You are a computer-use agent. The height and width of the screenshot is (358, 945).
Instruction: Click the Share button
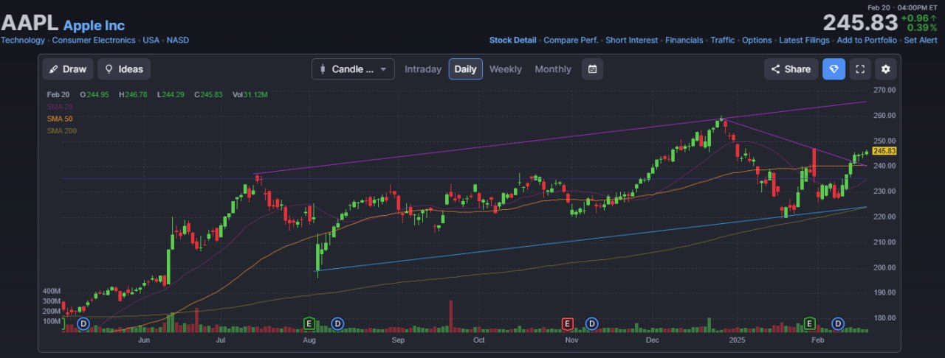pos(791,69)
